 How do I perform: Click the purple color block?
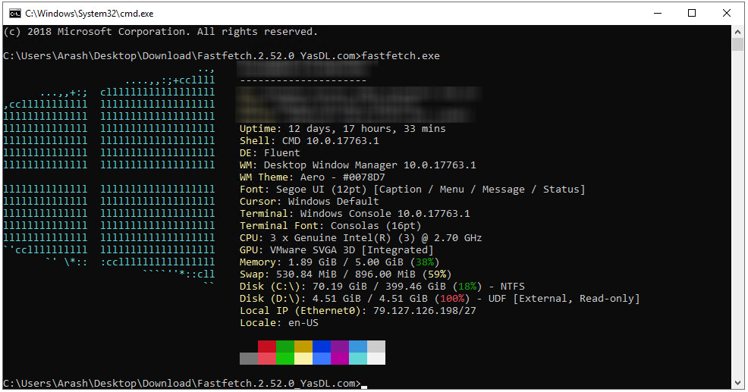pos(340,347)
